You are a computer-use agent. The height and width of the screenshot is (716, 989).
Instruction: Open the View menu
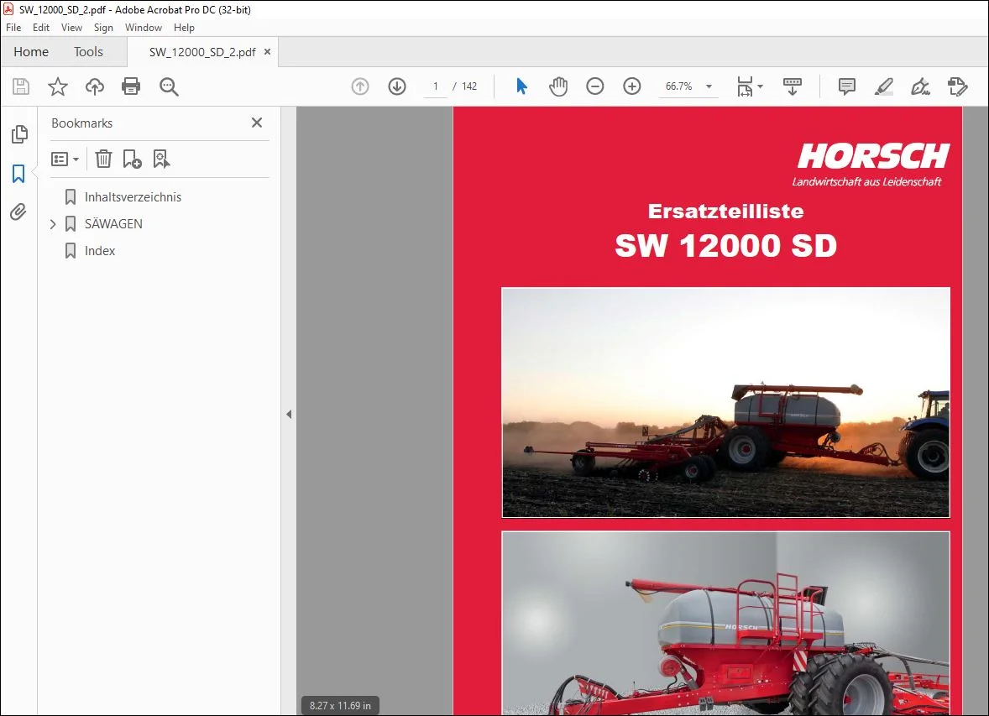[x=71, y=28]
